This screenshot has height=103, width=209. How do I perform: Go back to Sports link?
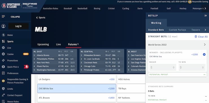click(41, 17)
